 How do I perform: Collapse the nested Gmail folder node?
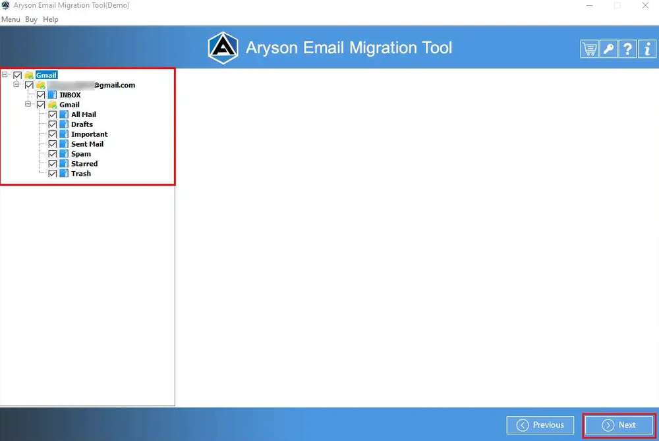coord(28,104)
